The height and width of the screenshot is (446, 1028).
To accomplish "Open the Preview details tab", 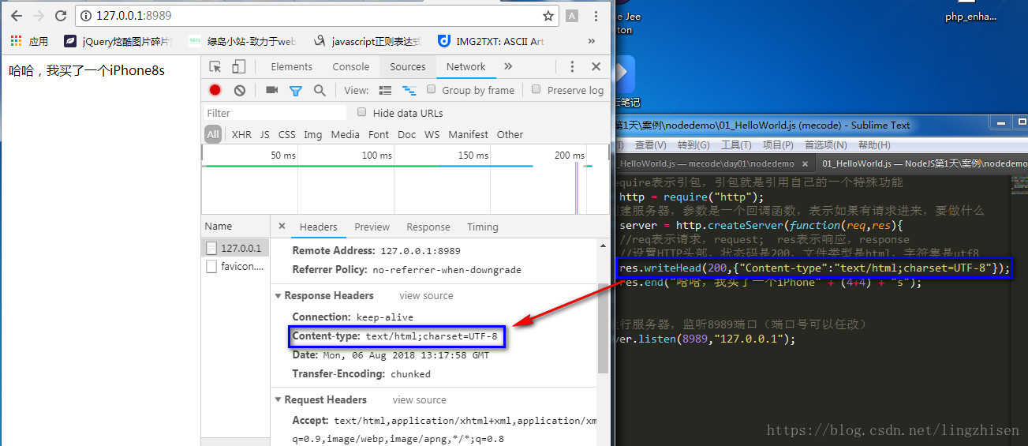I will tap(372, 227).
